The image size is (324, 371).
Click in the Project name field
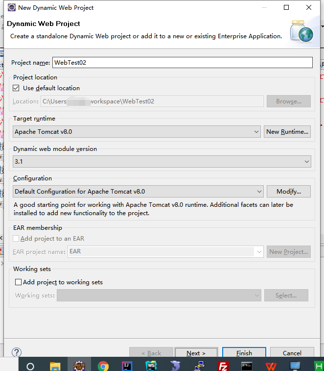183,62
